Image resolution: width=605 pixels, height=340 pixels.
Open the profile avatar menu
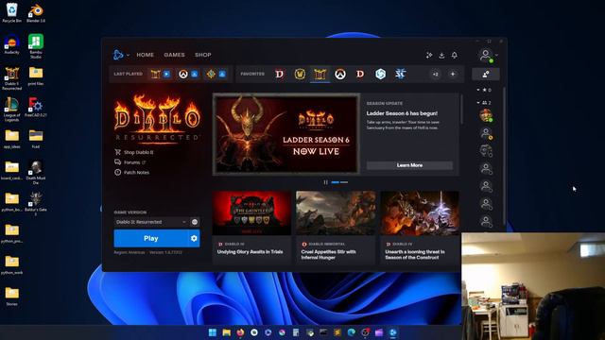pos(486,55)
